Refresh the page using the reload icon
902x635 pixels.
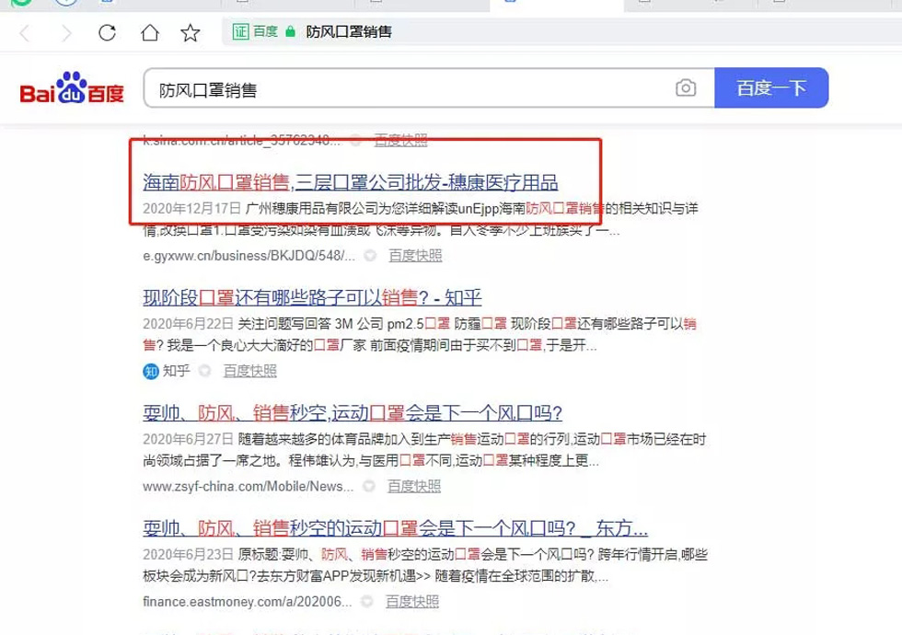(108, 30)
